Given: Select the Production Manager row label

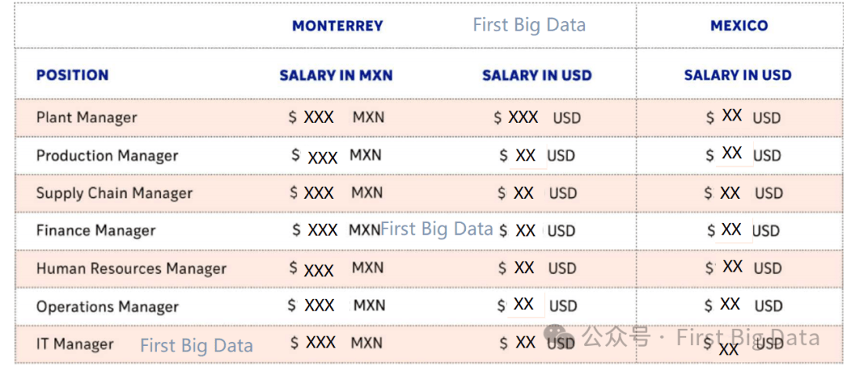Looking at the screenshot, I should click(107, 156).
